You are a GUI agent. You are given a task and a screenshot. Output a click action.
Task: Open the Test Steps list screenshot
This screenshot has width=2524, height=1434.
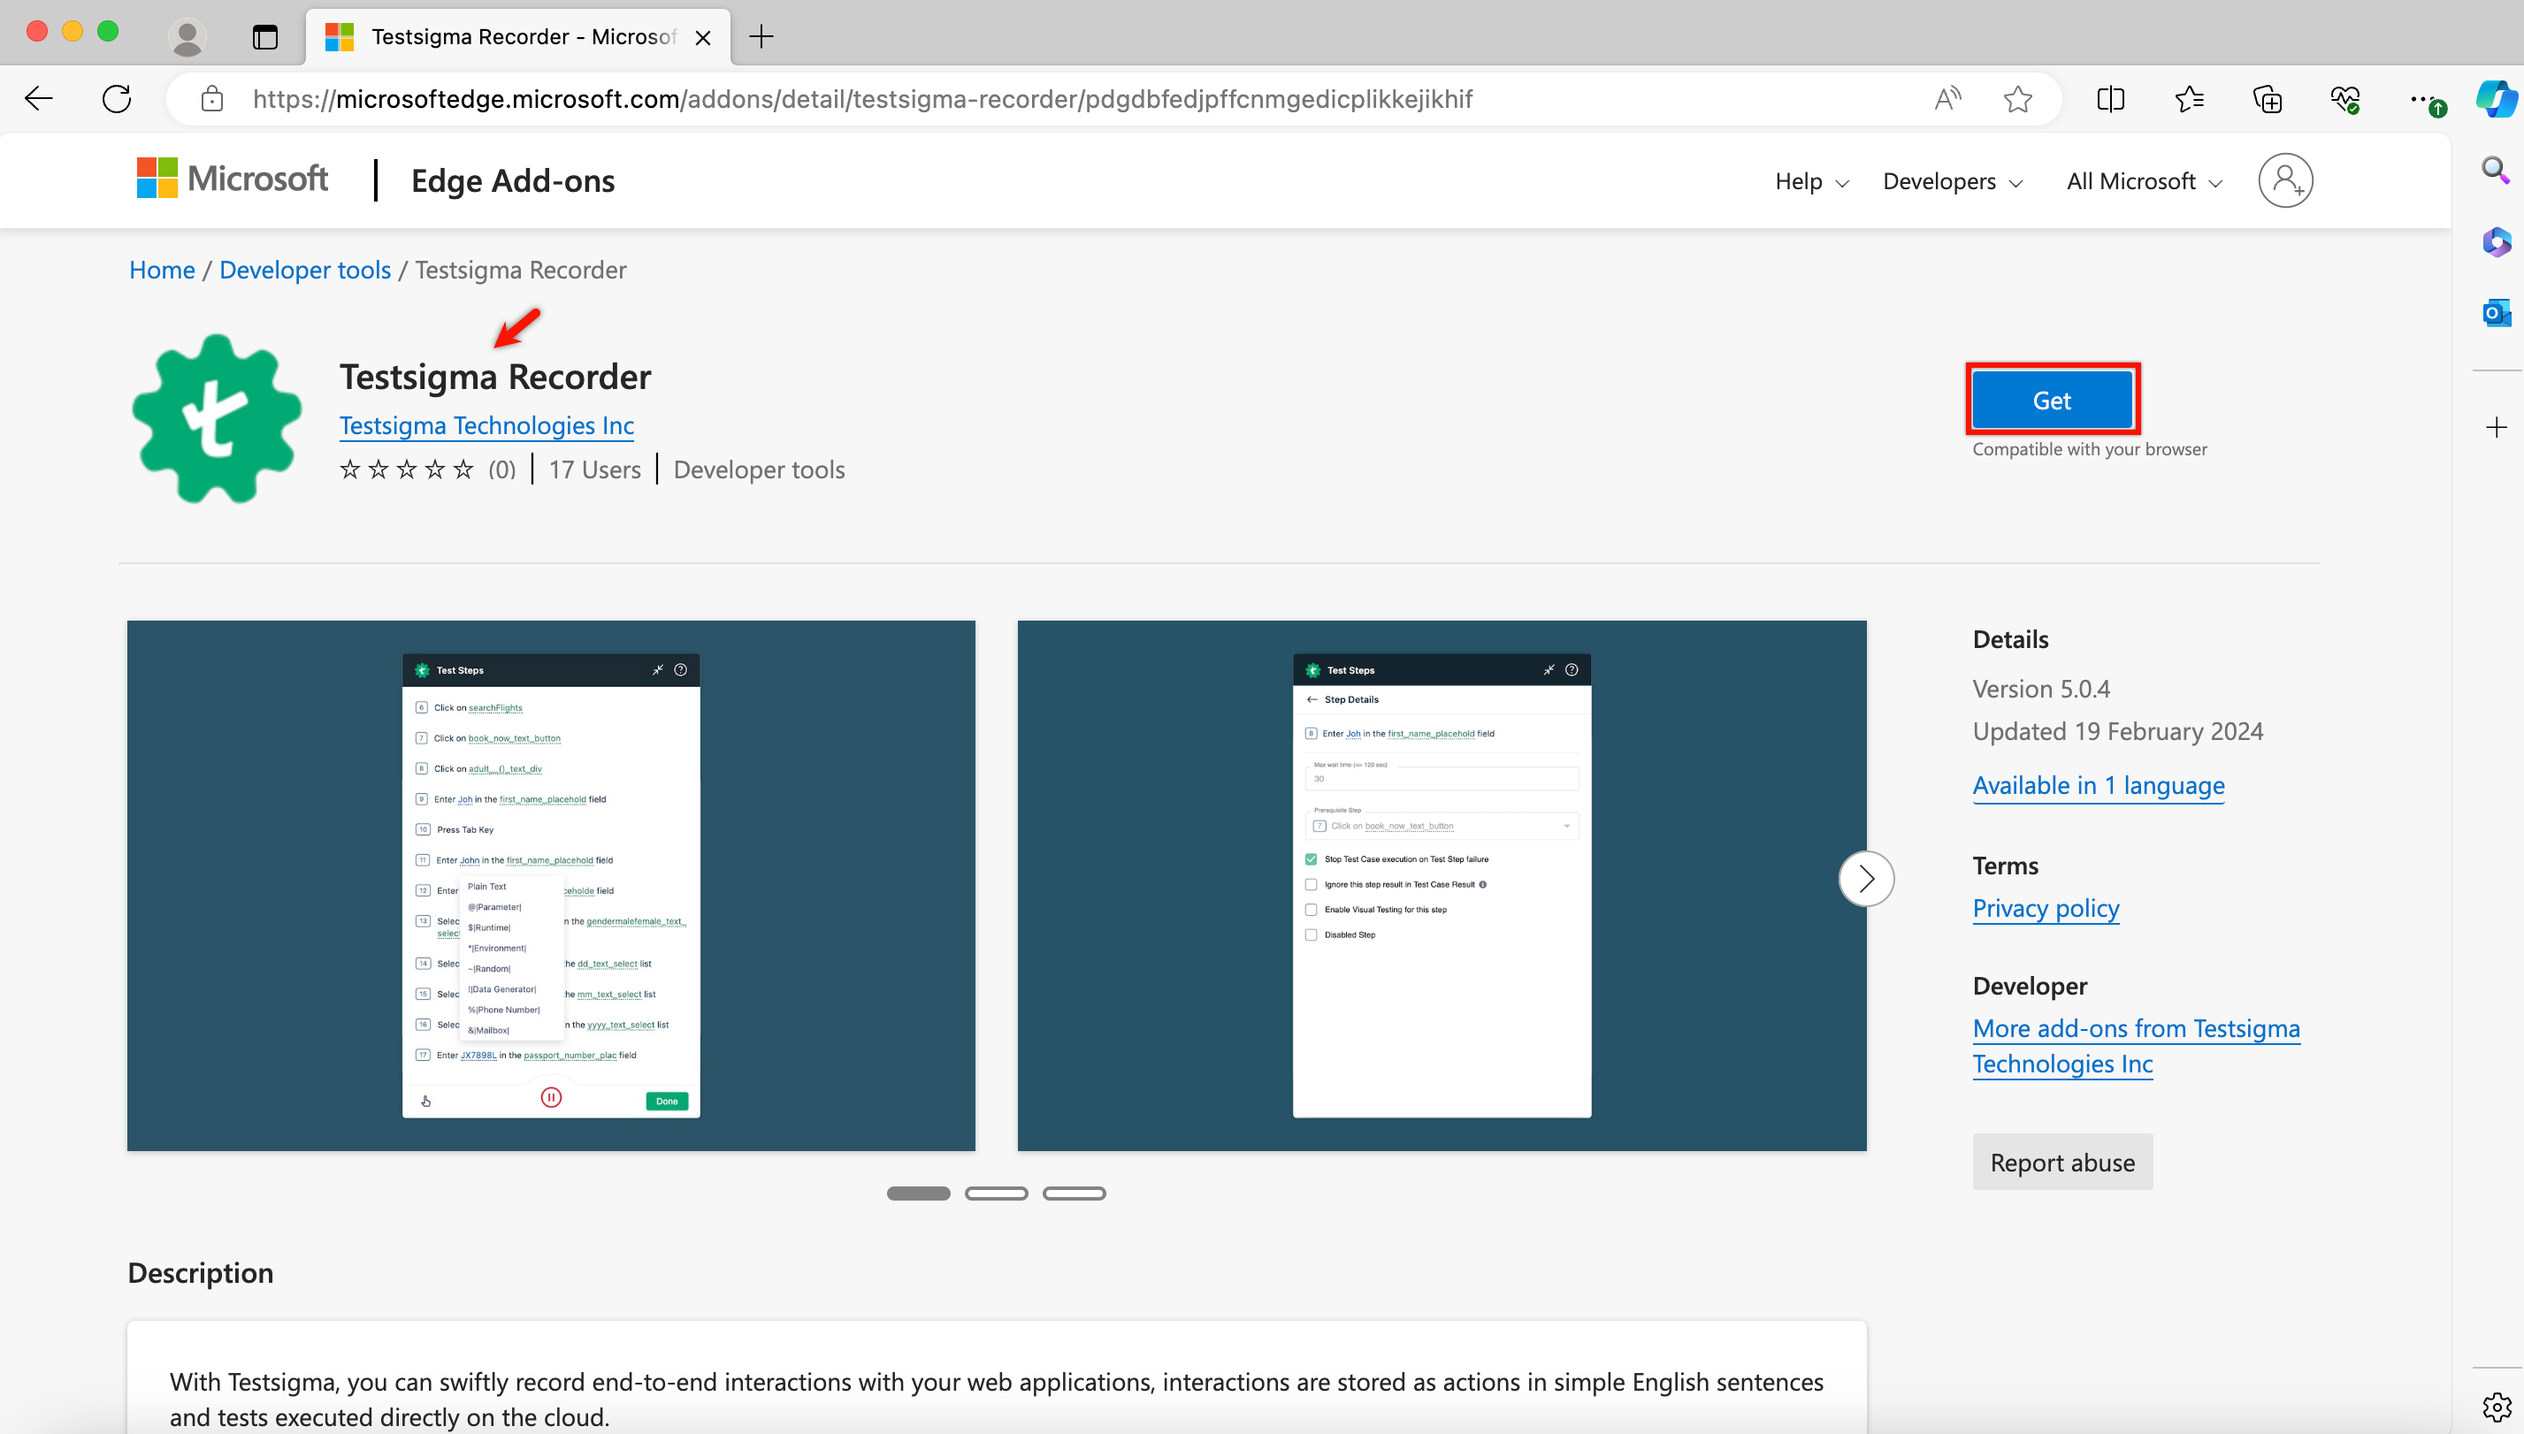551,885
